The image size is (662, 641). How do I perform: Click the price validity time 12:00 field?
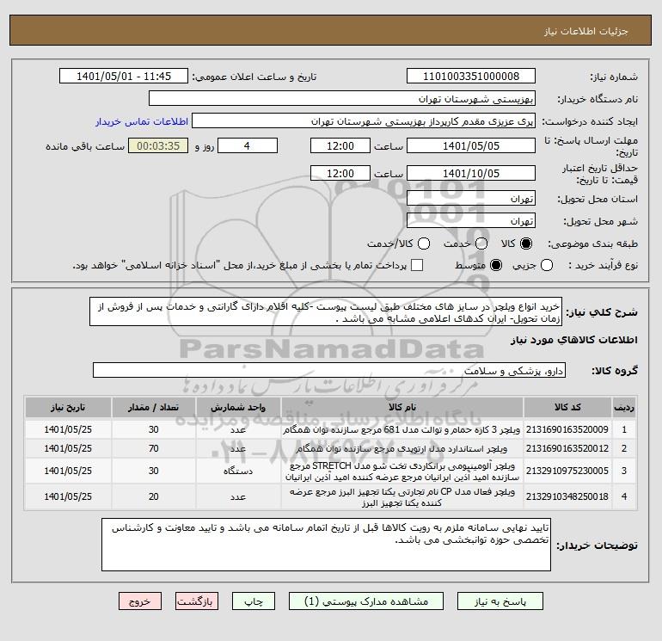tap(340, 173)
